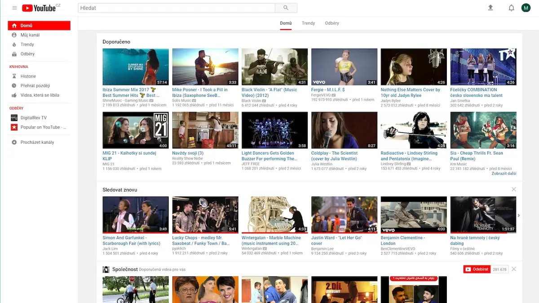Screen dimensions: 539x303
Task: Click the magnifier search button
Action: coord(286,8)
